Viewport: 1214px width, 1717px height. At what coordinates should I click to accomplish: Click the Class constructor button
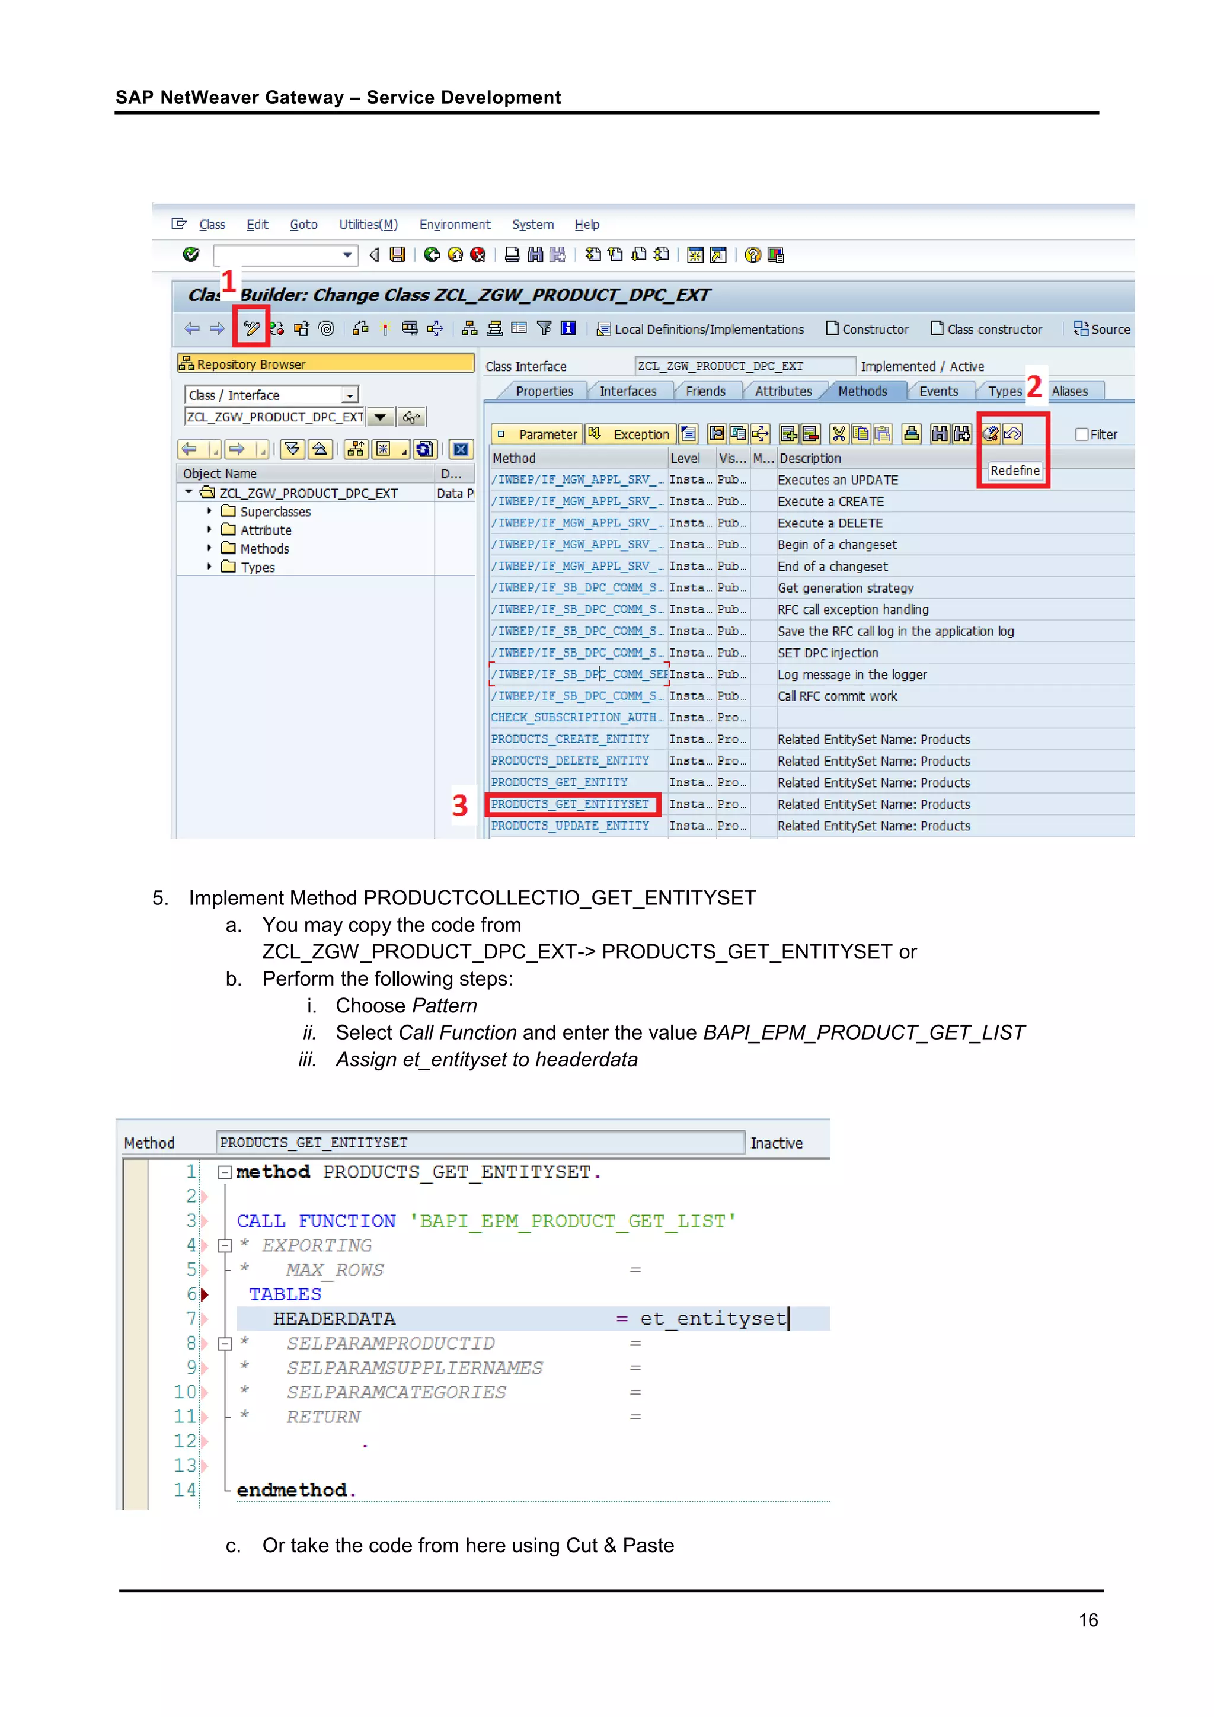point(986,329)
